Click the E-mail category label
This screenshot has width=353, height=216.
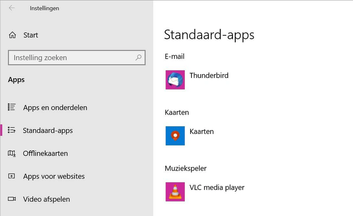[x=174, y=56]
